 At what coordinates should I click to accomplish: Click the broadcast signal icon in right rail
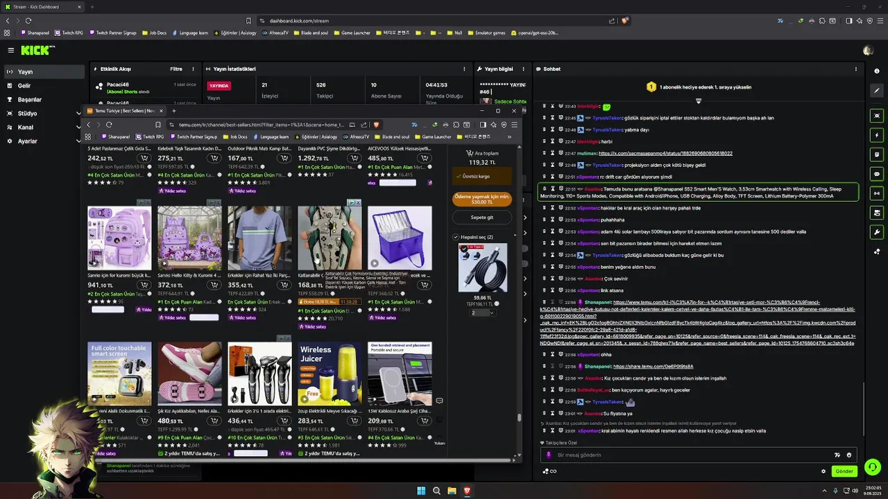(x=877, y=193)
